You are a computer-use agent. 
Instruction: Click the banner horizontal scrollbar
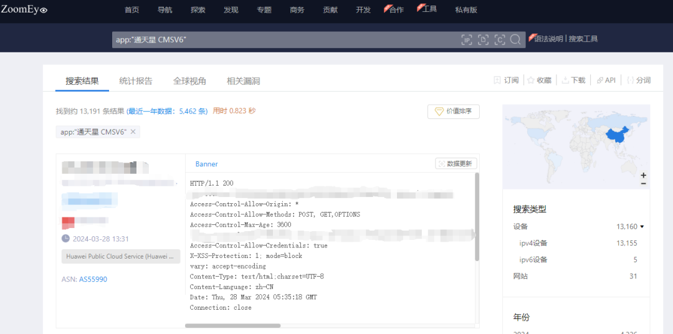(232, 326)
